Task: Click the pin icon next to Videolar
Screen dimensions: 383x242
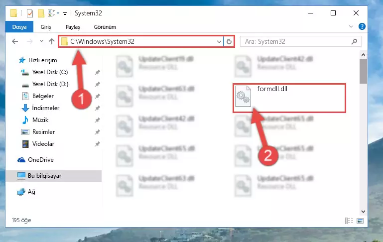Action: coord(98,144)
